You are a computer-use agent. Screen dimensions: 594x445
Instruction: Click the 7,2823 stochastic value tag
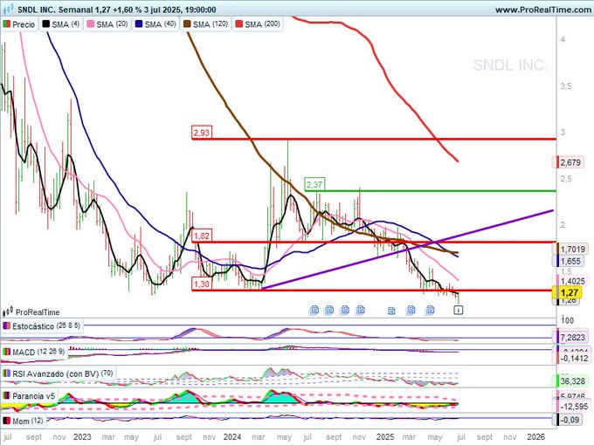(571, 337)
